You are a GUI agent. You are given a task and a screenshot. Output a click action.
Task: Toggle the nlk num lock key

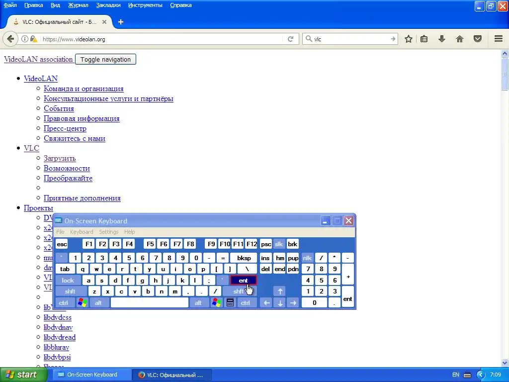tap(307, 258)
